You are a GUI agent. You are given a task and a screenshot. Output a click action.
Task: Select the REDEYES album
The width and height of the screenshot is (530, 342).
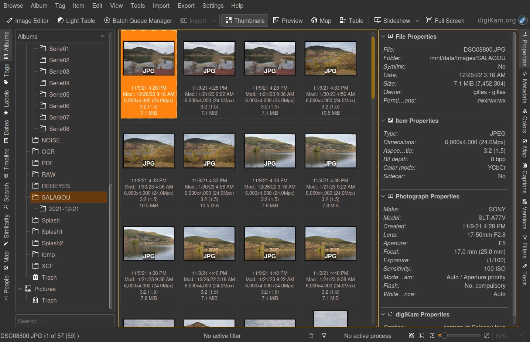tap(55, 186)
